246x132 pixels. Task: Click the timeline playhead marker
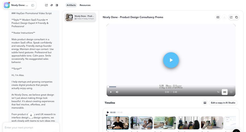pyautogui.click(x=107, y=116)
